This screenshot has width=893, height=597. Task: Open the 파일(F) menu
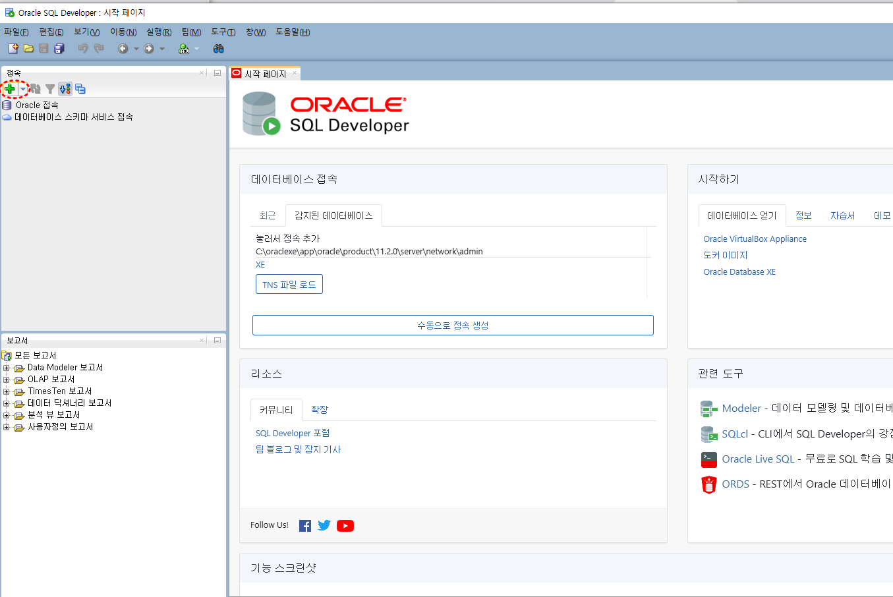click(16, 32)
